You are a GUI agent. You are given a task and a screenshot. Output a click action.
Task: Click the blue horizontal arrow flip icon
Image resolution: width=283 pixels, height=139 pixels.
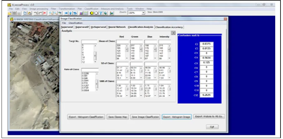pos(66,13)
